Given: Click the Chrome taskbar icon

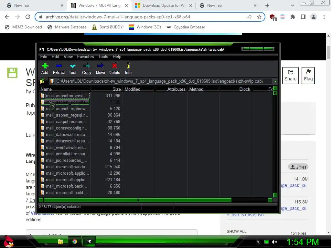Looking at the screenshot, I should [75, 242].
